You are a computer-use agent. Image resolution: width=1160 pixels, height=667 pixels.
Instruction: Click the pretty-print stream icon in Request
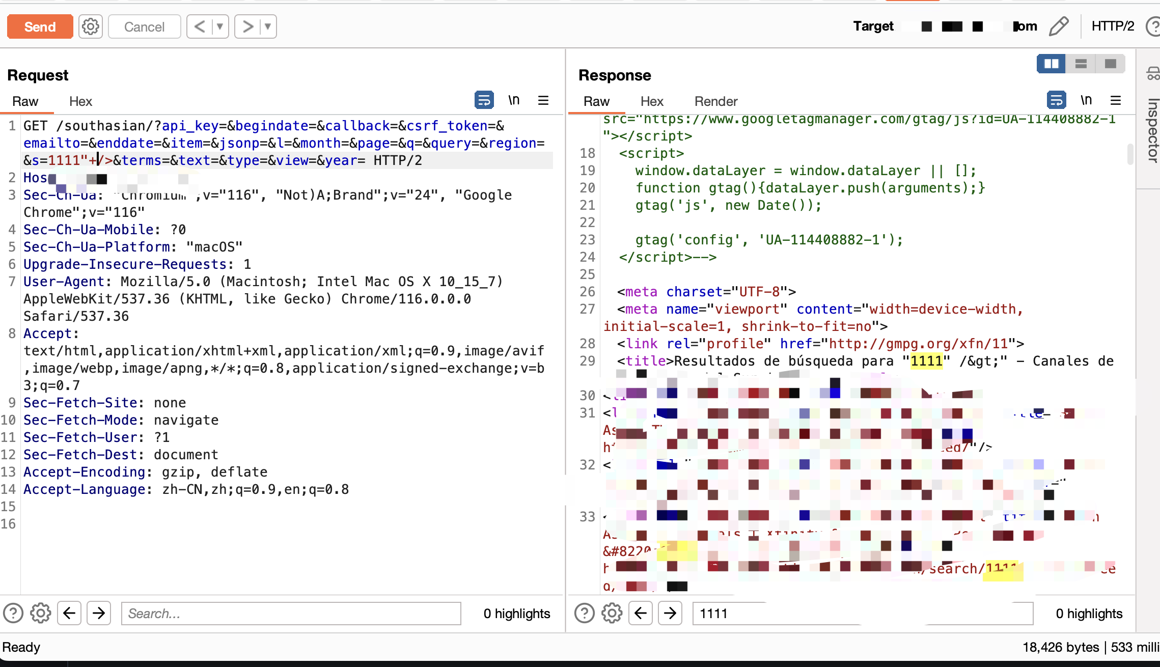(x=484, y=100)
